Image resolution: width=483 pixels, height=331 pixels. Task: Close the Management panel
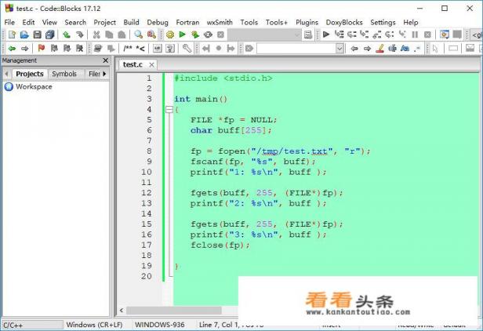pos(105,60)
